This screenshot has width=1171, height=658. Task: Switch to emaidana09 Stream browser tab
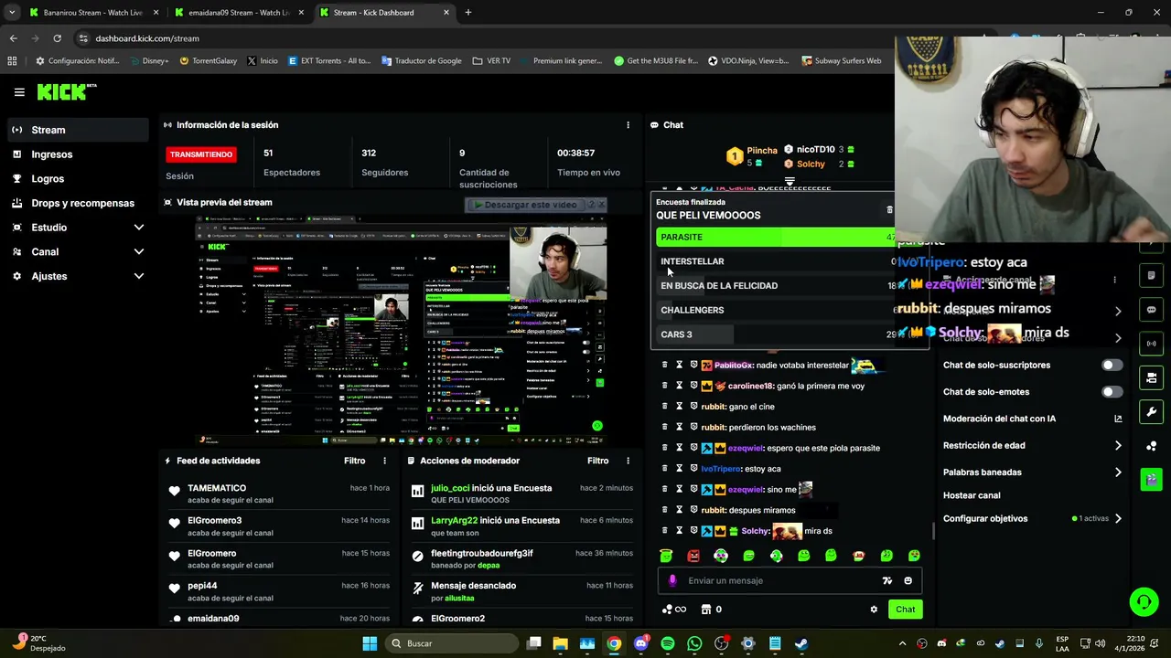point(238,13)
